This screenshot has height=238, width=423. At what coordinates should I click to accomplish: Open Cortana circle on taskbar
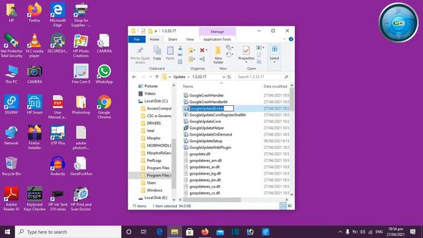(x=129, y=232)
